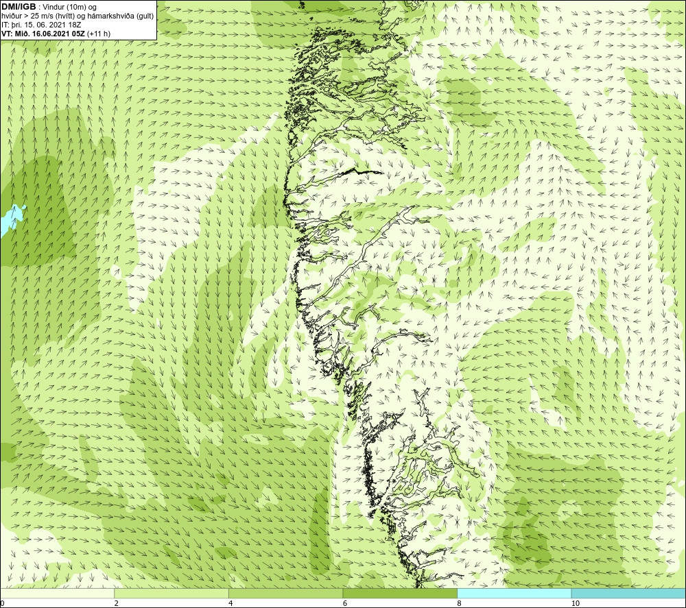Click the valid time "VT: Mið. 16.06.2021 05Z" text

pos(44,34)
